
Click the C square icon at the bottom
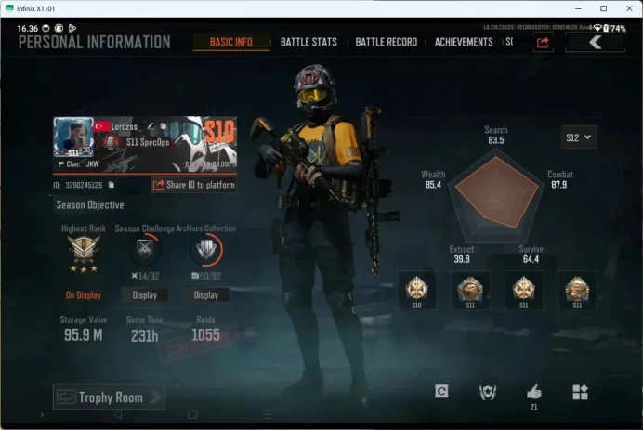pos(441,392)
